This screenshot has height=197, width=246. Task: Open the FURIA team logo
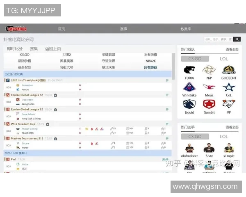pos(189,70)
